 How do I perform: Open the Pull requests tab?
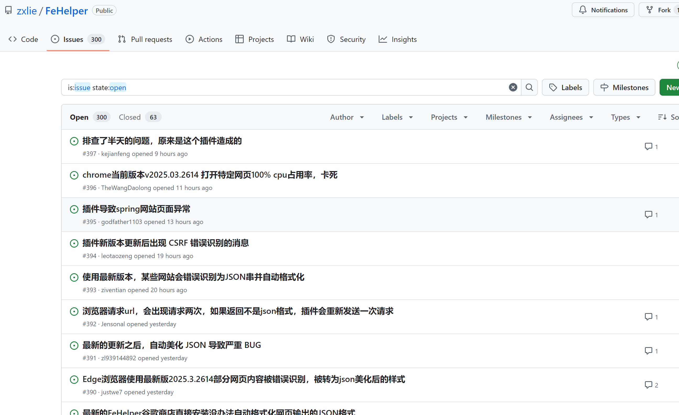pos(145,39)
